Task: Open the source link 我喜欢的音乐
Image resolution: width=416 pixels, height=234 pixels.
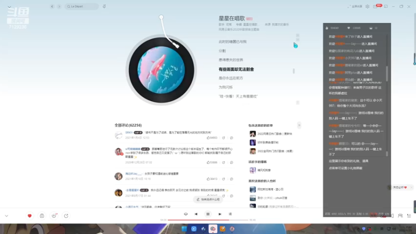Action: (x=280, y=24)
